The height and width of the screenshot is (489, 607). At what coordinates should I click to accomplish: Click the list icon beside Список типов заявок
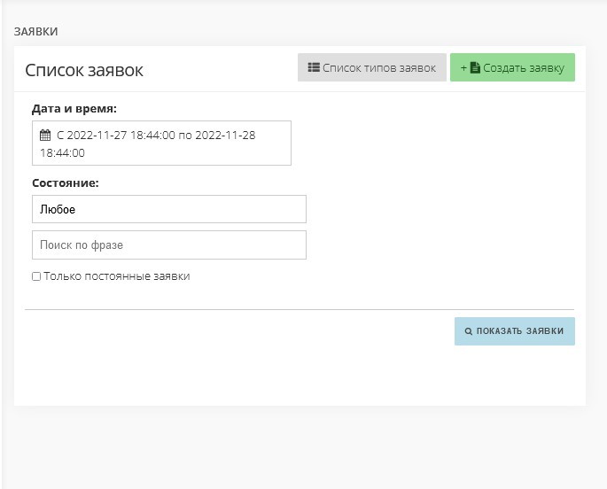tap(314, 67)
